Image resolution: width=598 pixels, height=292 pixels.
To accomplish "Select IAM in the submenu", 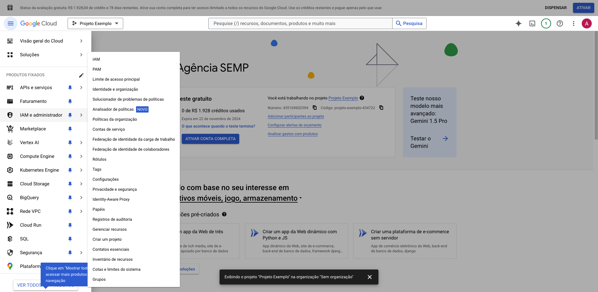I will (134, 59).
